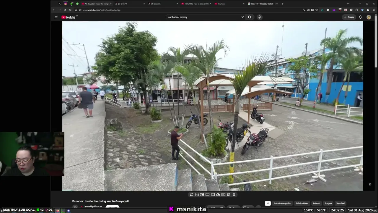Select the Politics News chip

pyautogui.click(x=302, y=203)
